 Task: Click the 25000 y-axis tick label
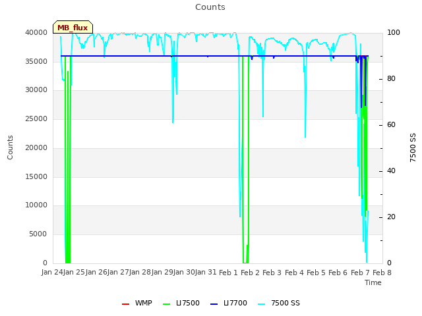coord(36,118)
